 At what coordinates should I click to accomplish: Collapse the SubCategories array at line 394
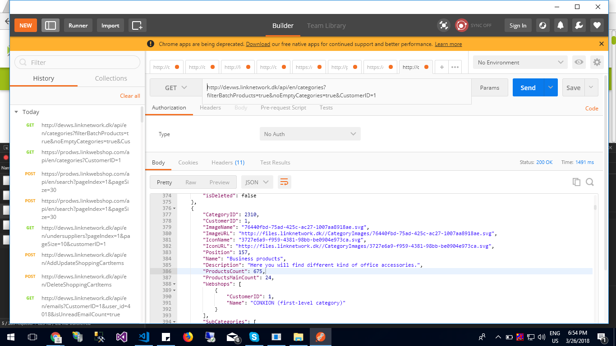coord(175,322)
